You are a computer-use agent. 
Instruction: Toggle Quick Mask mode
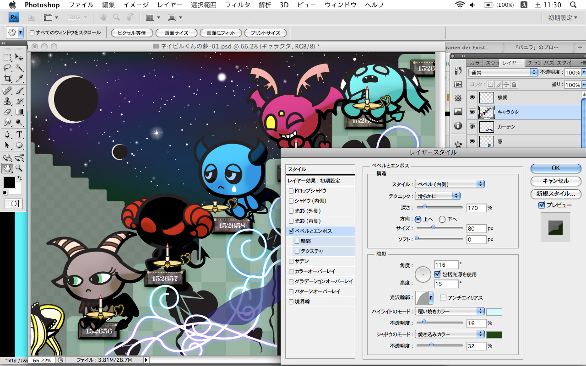13,204
